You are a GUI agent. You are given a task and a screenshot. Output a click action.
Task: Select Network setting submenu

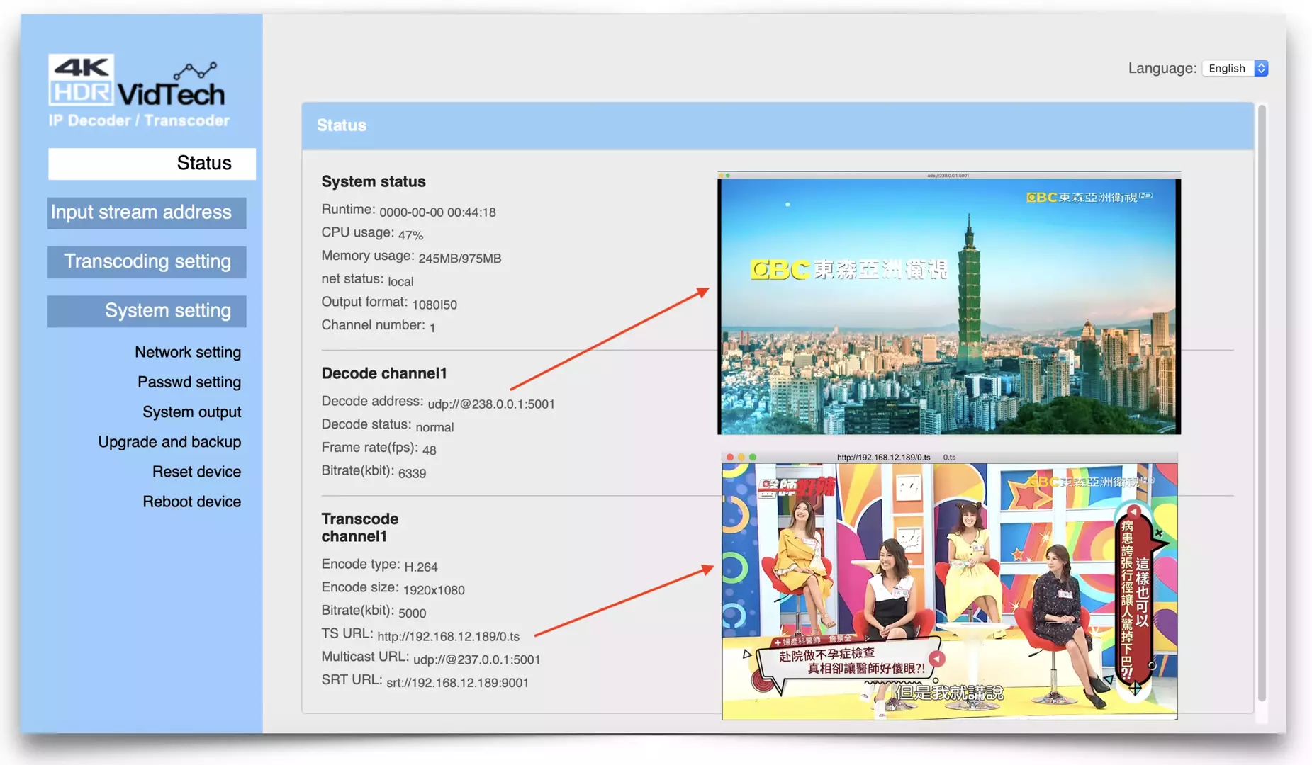[x=188, y=352]
